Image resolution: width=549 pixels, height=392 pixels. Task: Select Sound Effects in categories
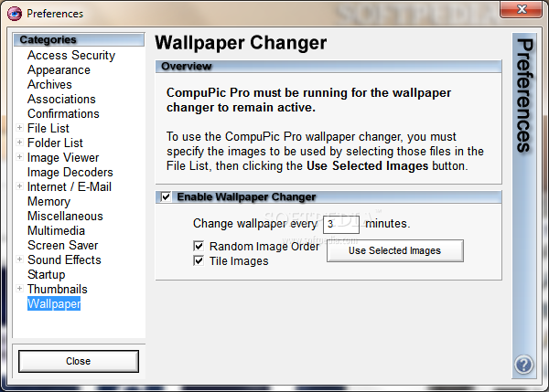(64, 260)
